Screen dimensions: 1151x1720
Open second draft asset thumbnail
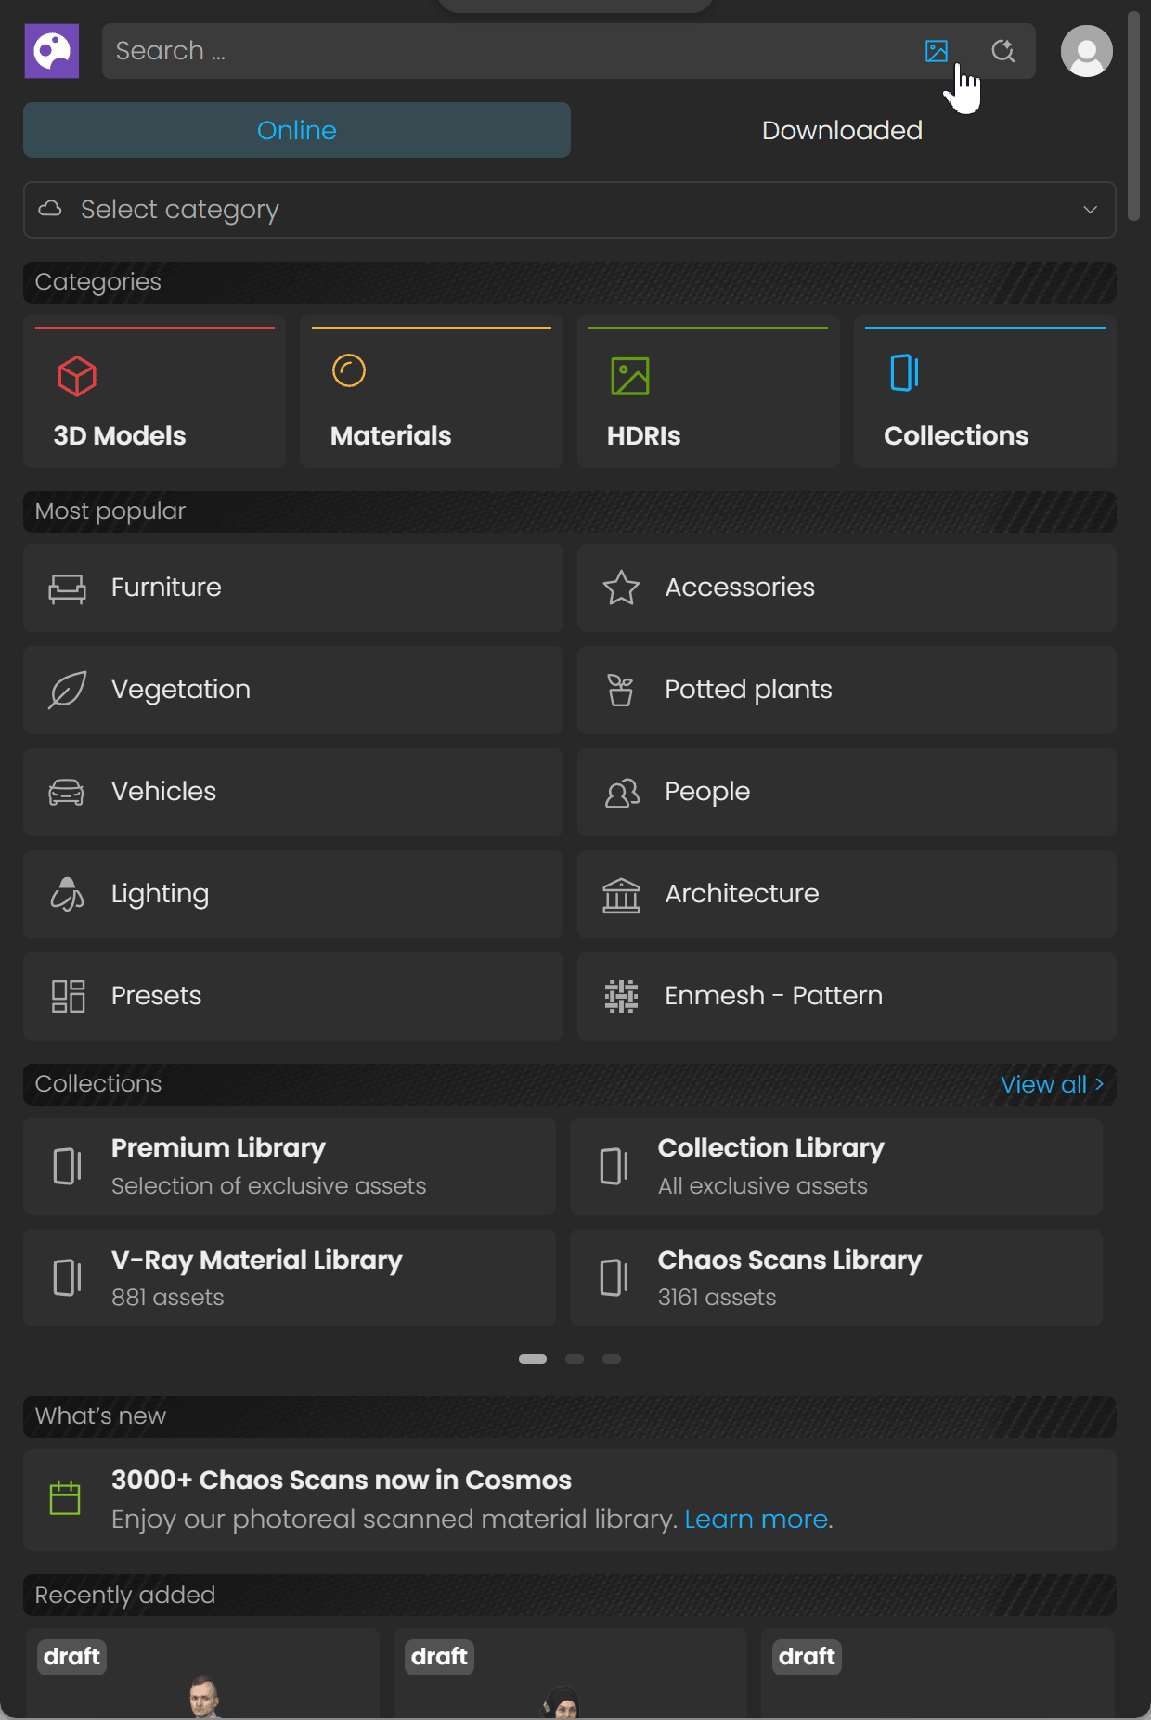570,1672
